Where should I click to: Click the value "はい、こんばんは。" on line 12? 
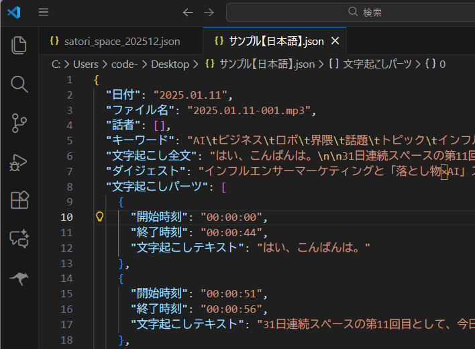(313, 248)
